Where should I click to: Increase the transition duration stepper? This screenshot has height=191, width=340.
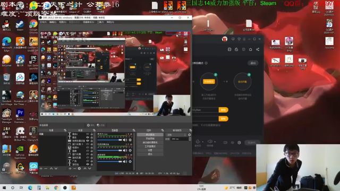point(190,138)
